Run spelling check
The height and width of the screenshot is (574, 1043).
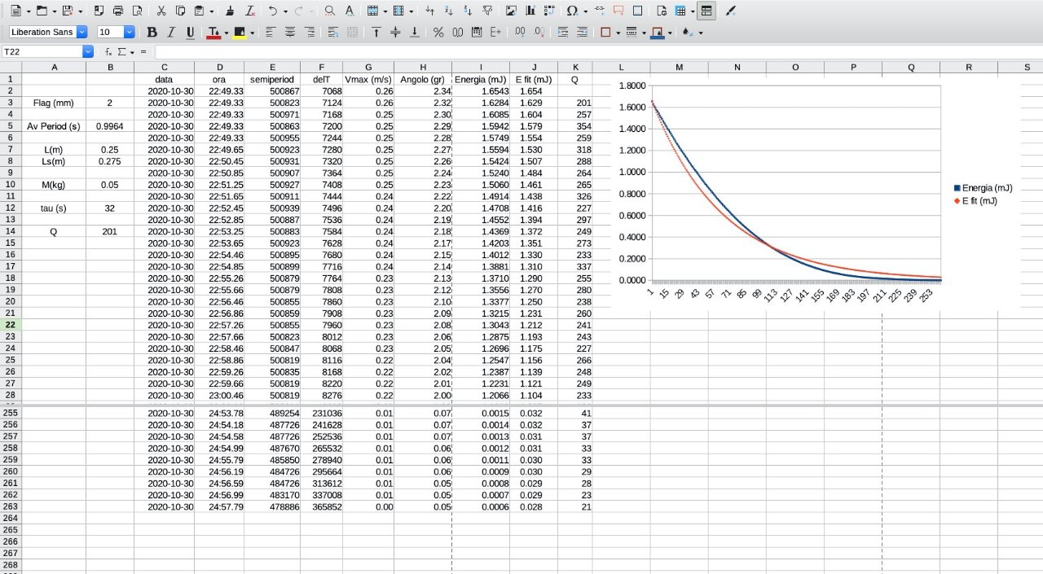[349, 11]
